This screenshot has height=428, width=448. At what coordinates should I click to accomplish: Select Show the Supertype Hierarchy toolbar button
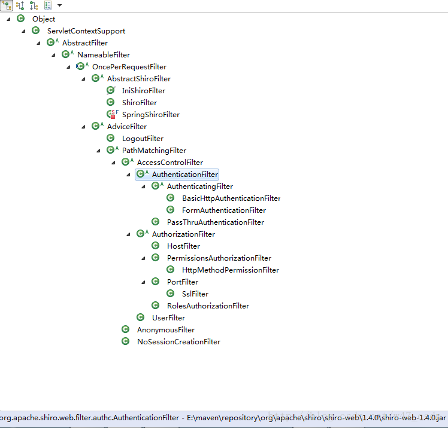(x=20, y=5)
